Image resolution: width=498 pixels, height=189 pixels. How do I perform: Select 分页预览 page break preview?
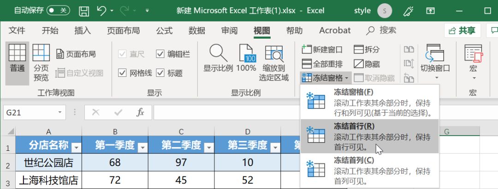(41, 63)
